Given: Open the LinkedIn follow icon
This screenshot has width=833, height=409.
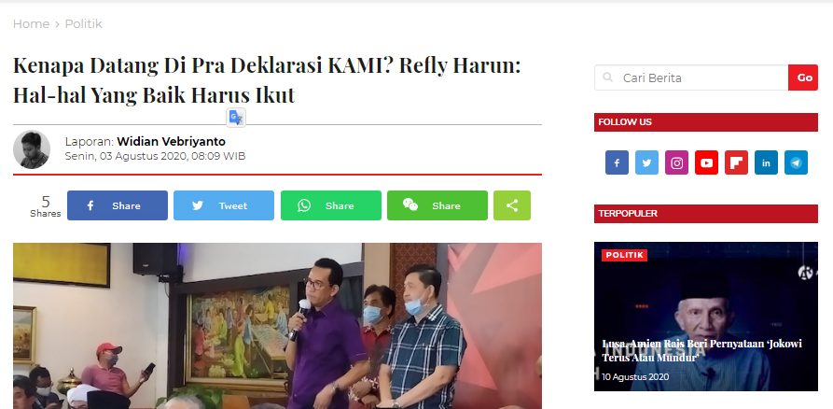Looking at the screenshot, I should [766, 162].
